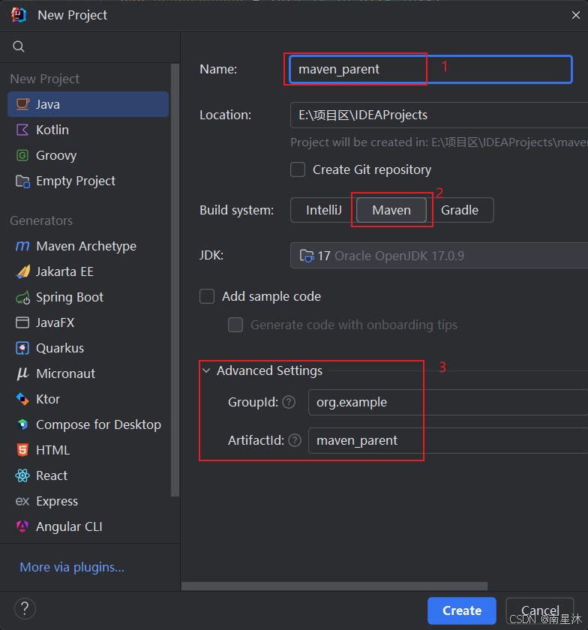This screenshot has width=588, height=630.
Task: Click the GroupId field org.example
Action: click(448, 402)
